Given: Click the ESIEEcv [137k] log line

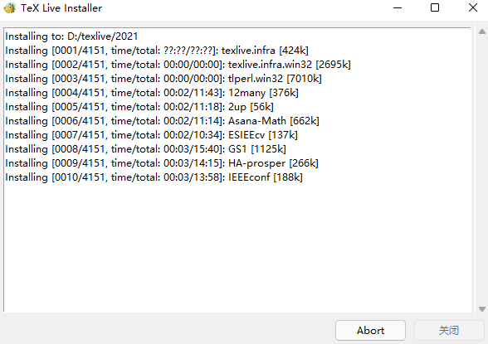Looking at the screenshot, I should click(152, 135).
